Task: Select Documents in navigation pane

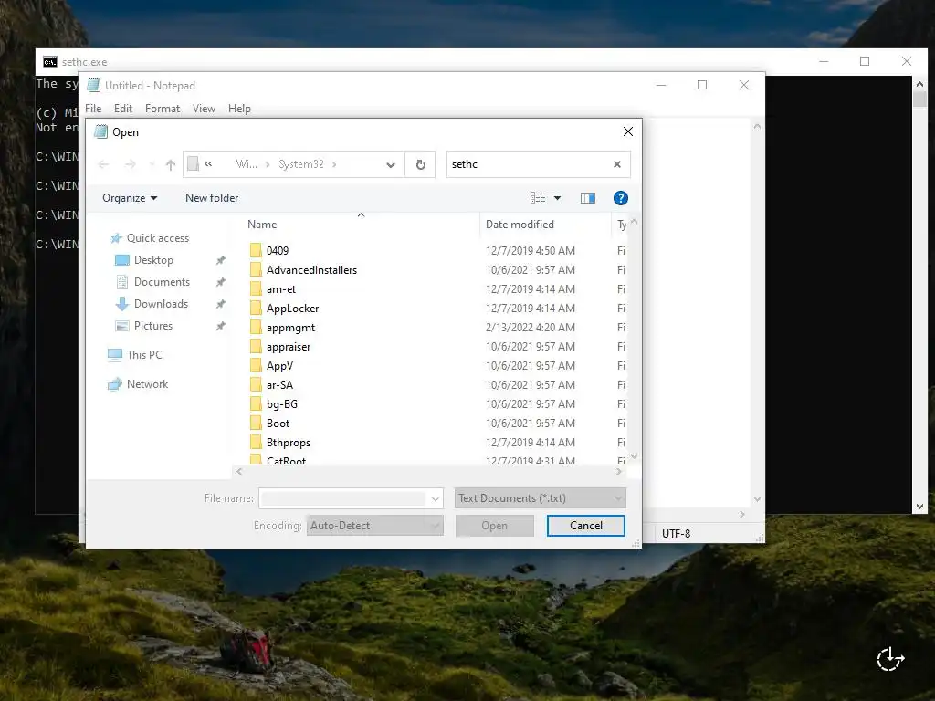Action: click(x=162, y=282)
